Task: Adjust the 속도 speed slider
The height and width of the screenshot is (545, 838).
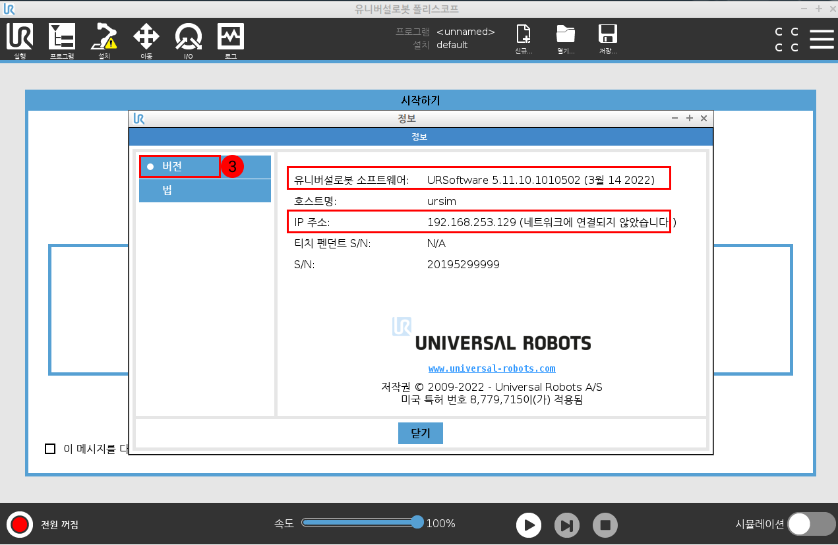Action: click(x=362, y=522)
